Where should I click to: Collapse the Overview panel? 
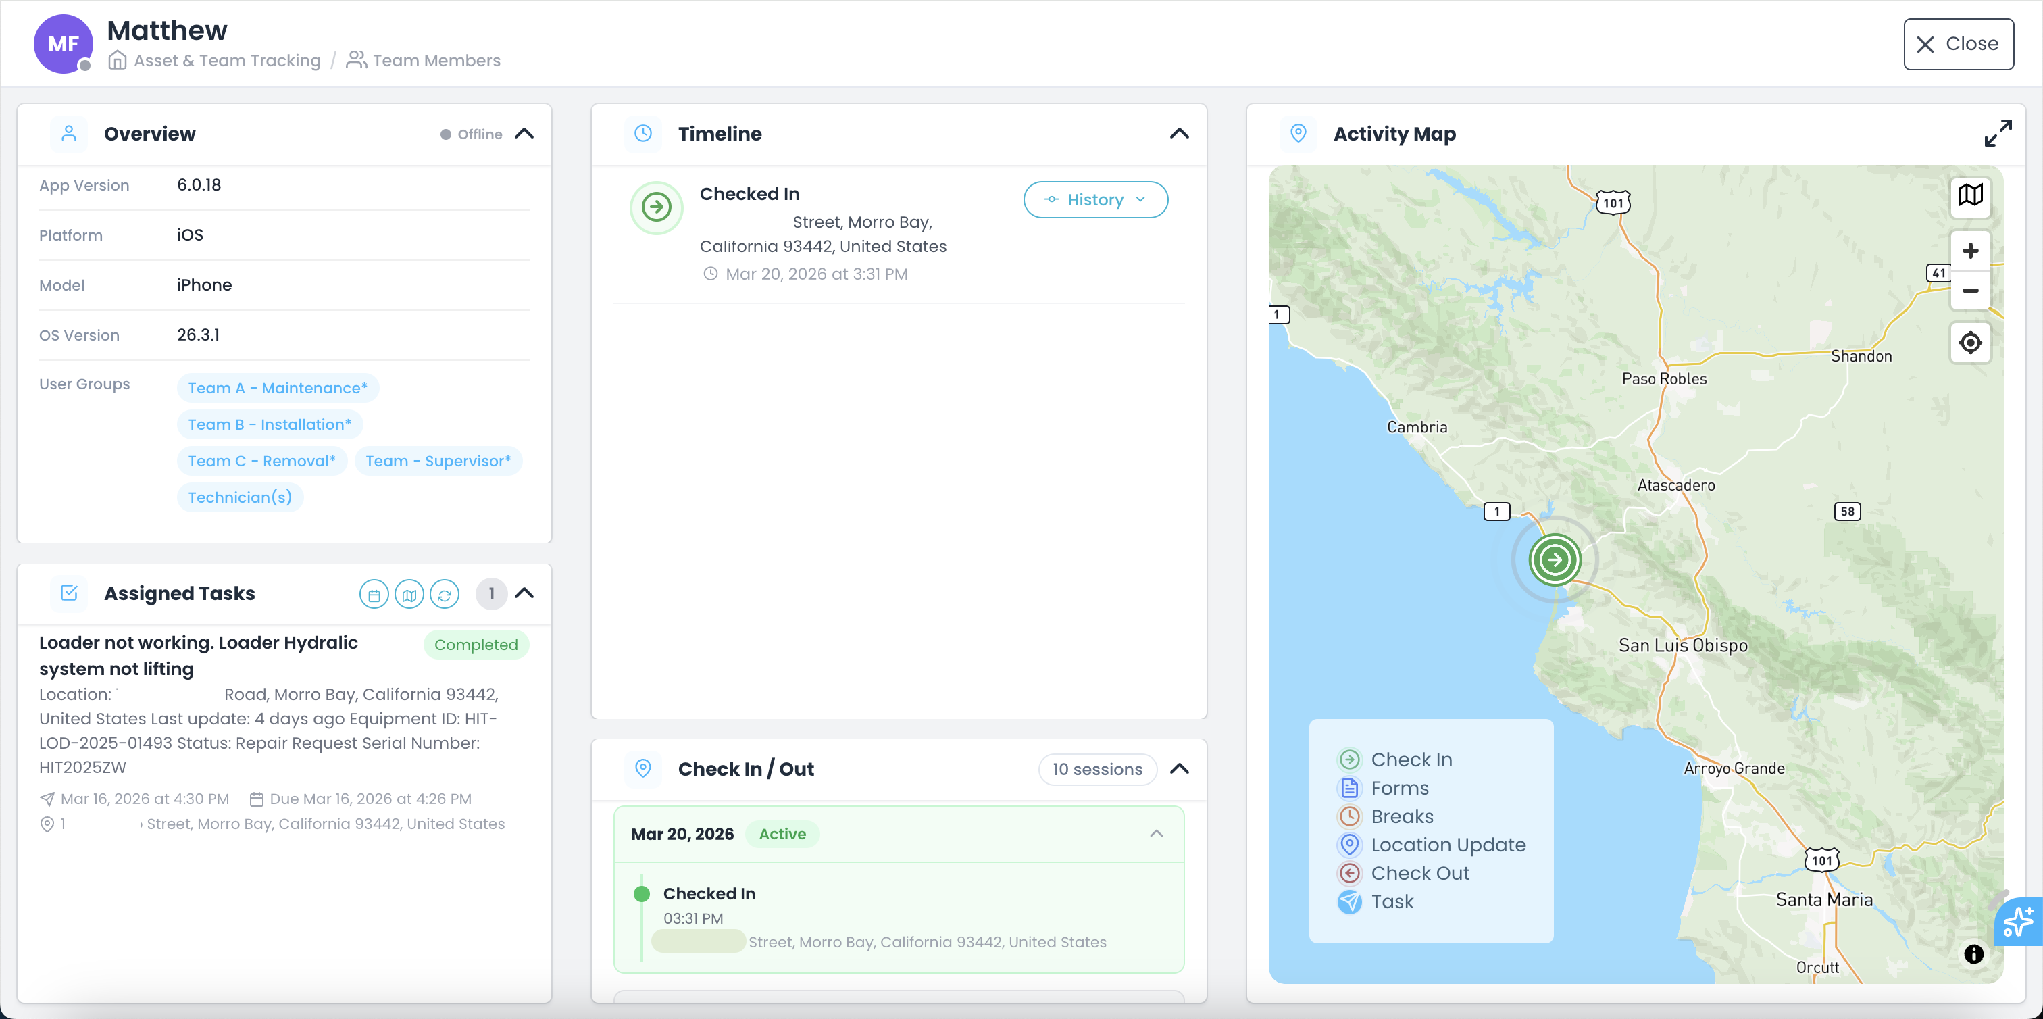click(x=524, y=133)
